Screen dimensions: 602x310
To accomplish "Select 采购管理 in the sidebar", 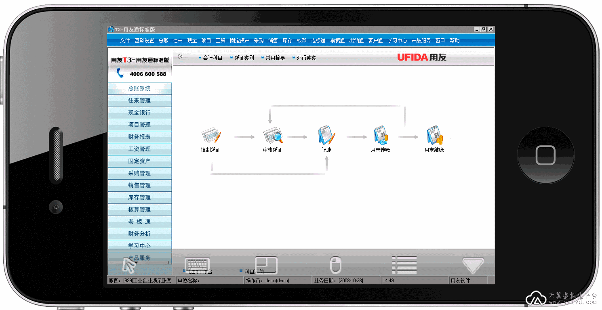I will click(139, 173).
